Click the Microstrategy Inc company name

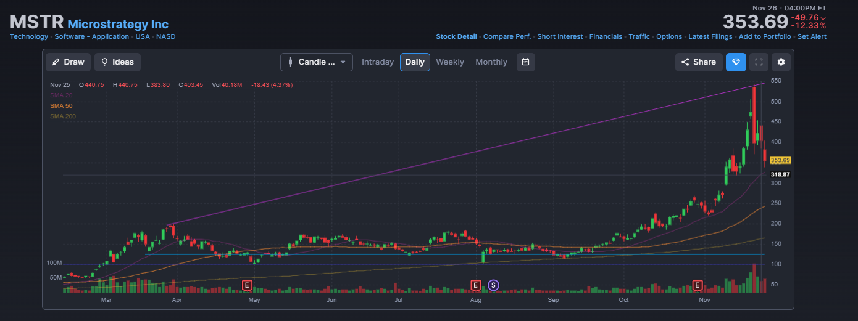point(117,24)
